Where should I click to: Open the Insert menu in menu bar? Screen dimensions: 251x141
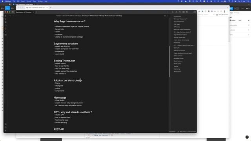(x=23, y=1)
